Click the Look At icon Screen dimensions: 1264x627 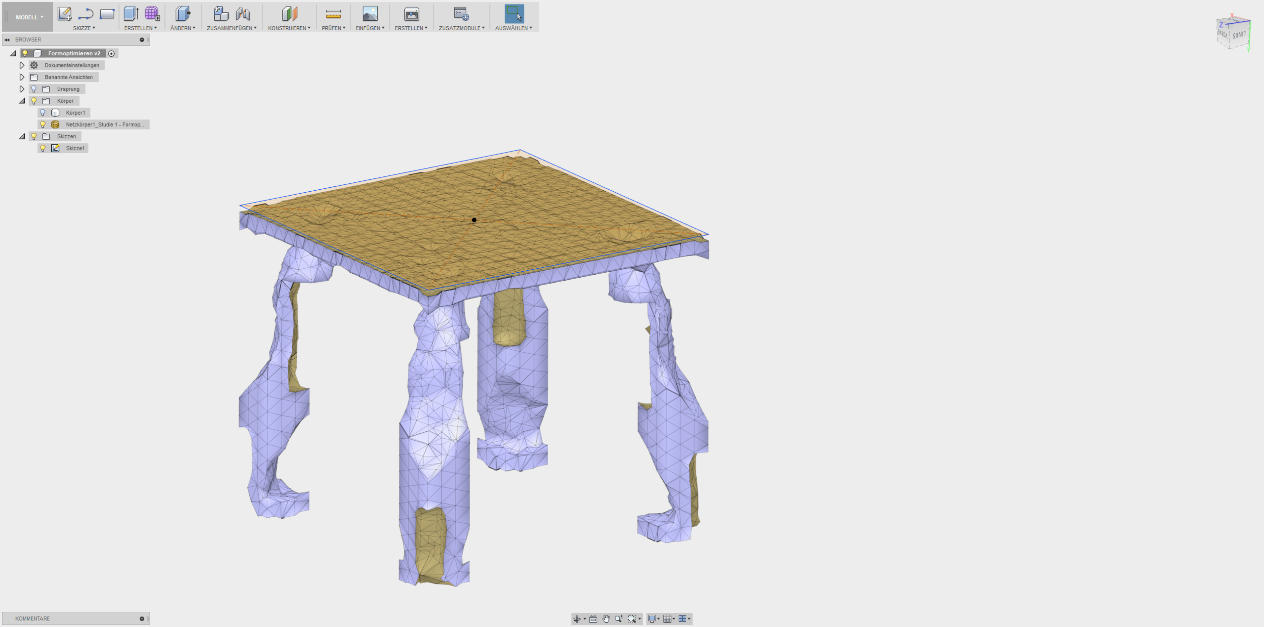pos(593,619)
